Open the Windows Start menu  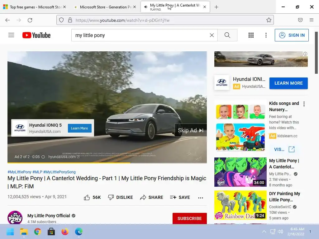click(10, 232)
